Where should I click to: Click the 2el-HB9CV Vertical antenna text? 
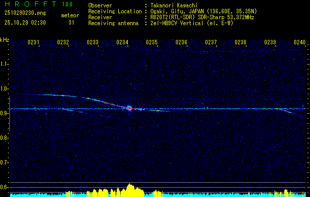tap(192, 23)
